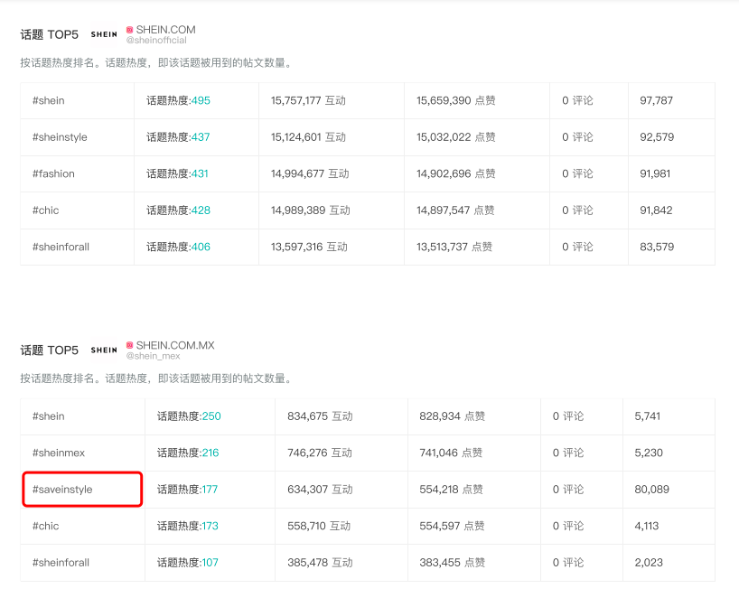
Task: Select the 385,478 互动 value
Action: tap(320, 563)
